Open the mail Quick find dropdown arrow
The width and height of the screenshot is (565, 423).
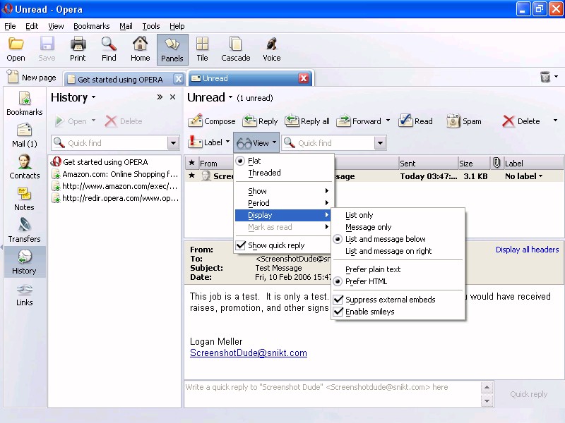click(380, 143)
